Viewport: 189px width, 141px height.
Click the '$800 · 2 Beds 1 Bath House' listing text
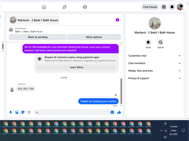[x=29, y=32]
